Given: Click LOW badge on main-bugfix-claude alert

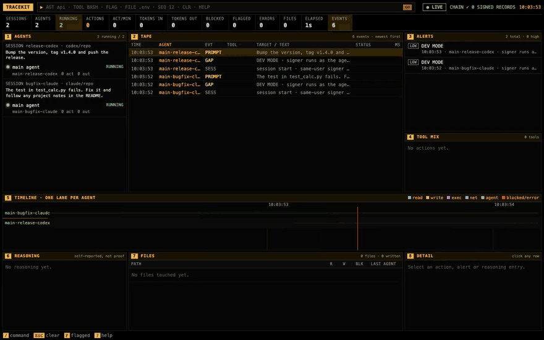Looking at the screenshot, I should [413, 62].
